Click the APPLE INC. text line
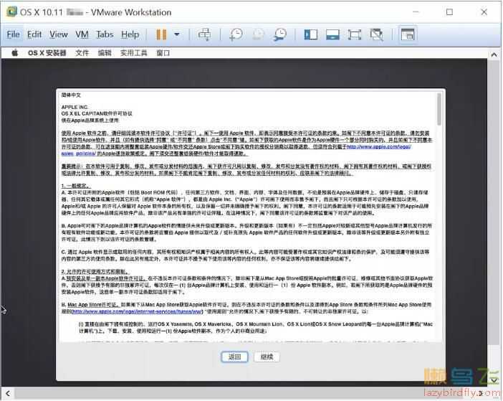 (75, 107)
